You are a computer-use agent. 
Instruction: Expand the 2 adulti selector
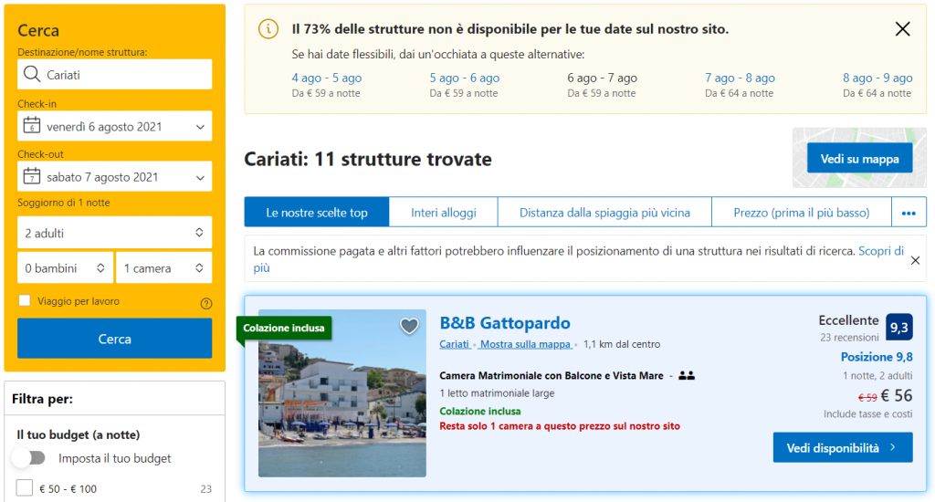point(115,233)
